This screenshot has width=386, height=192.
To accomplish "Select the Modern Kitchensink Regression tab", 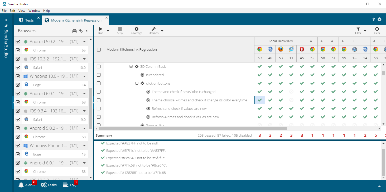I will [x=73, y=20].
